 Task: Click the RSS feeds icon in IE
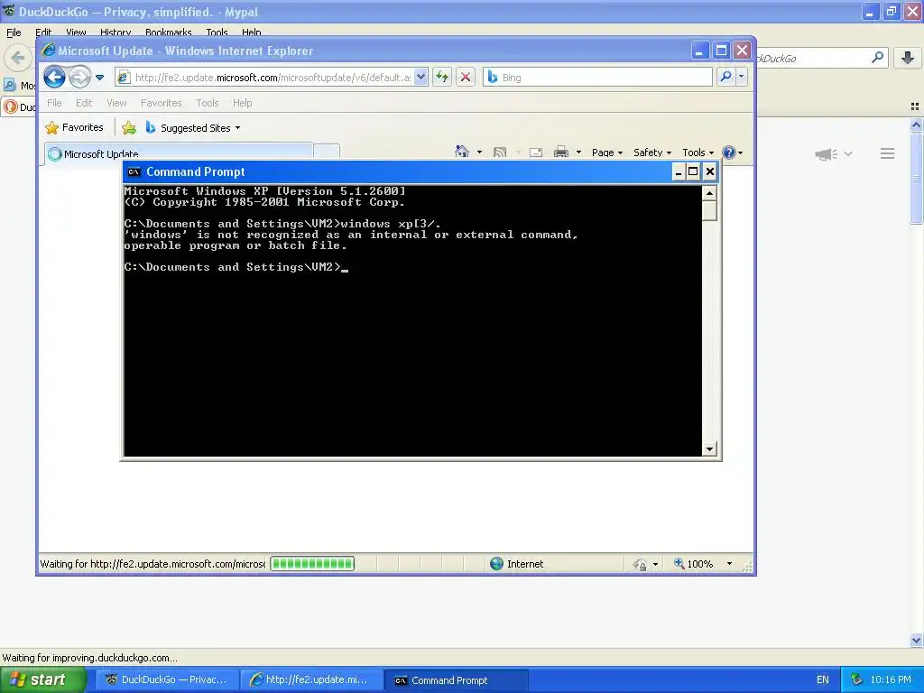coord(500,152)
